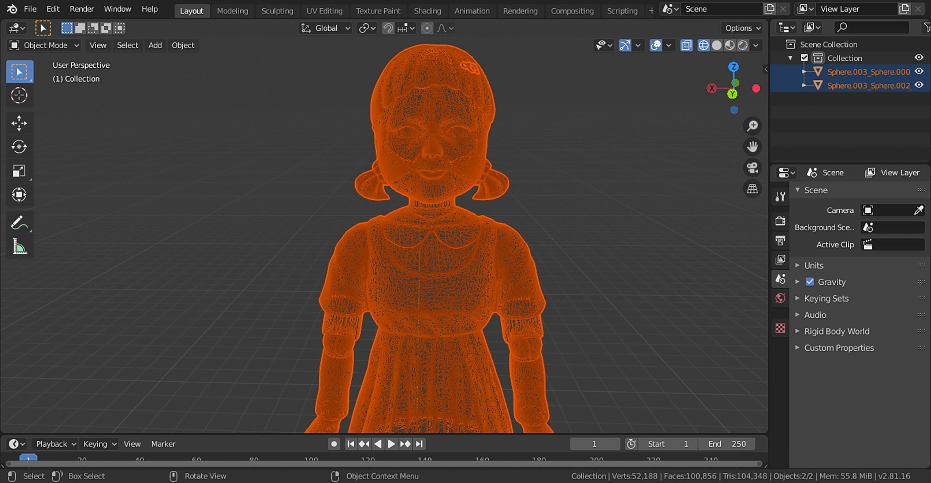The width and height of the screenshot is (931, 483).
Task: Select the Scale tool
Action: [x=19, y=171]
